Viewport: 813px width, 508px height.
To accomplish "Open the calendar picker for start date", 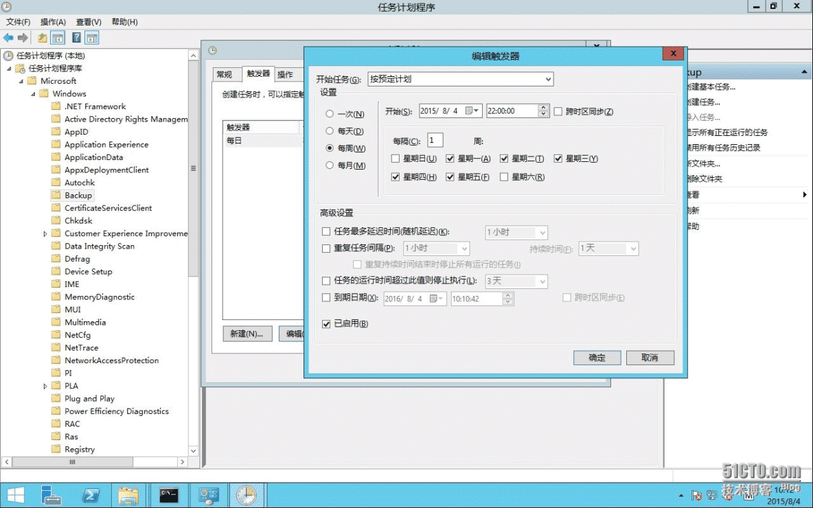I will [472, 111].
